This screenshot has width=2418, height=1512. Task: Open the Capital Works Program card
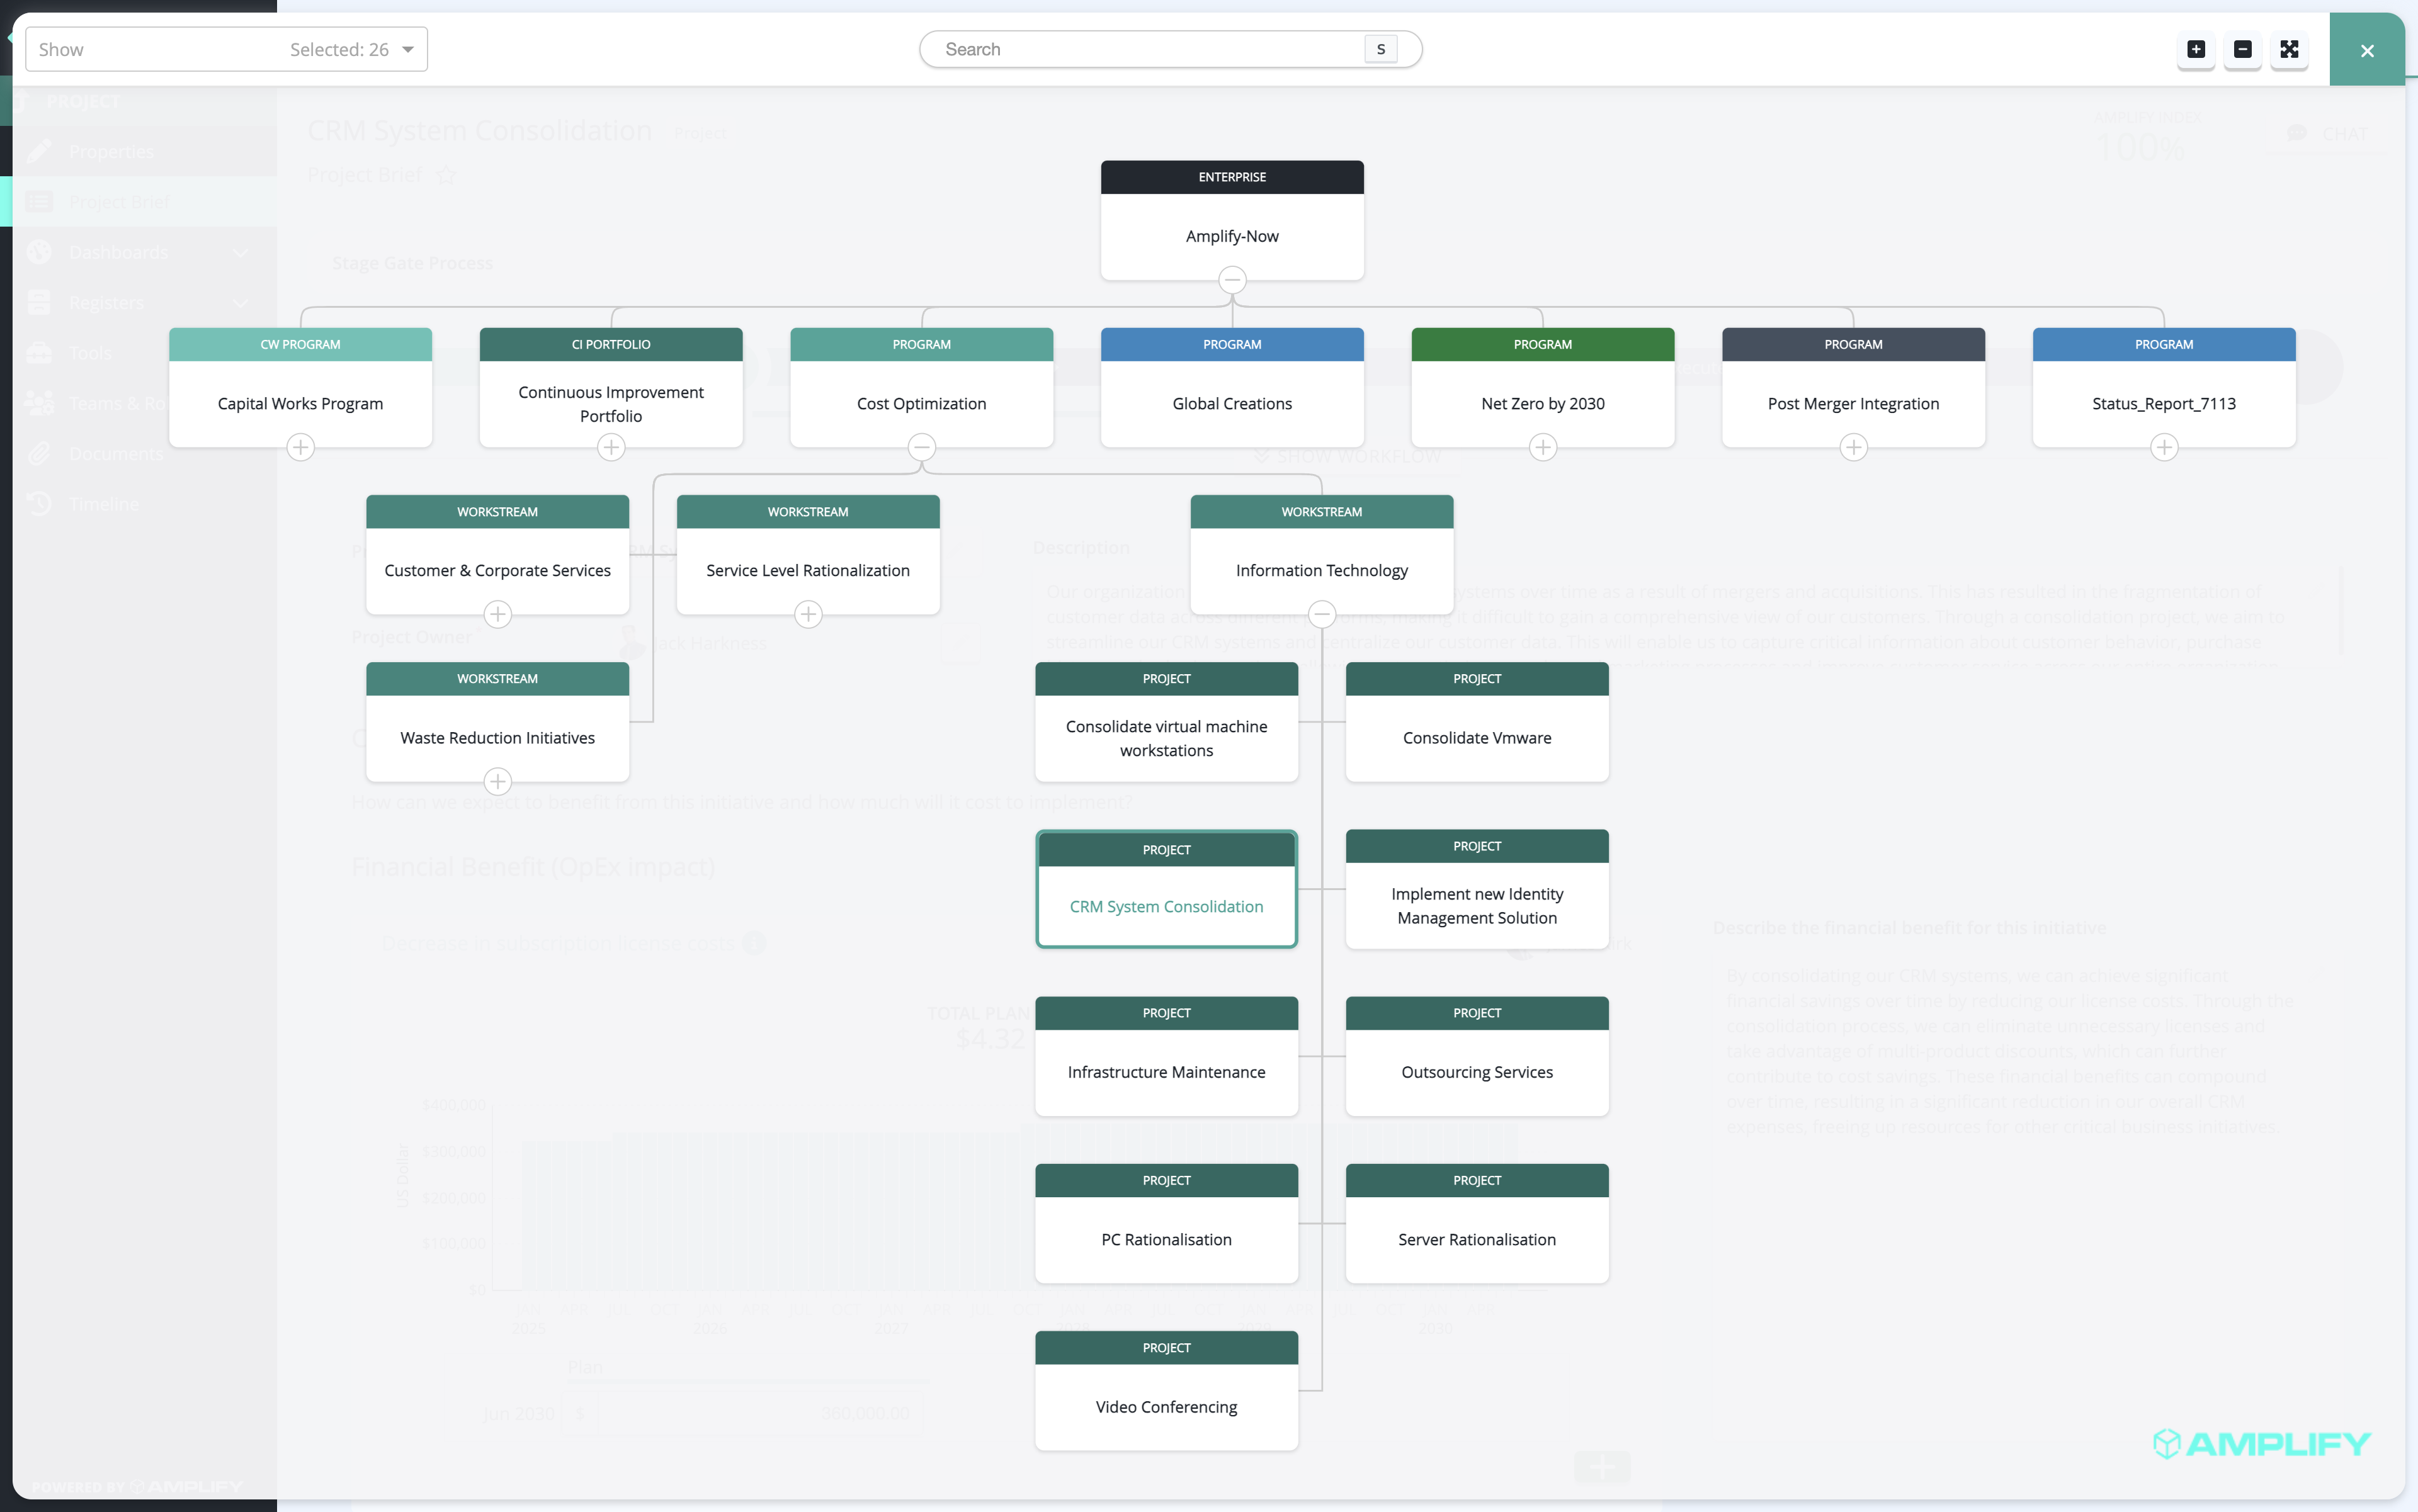[x=300, y=387]
